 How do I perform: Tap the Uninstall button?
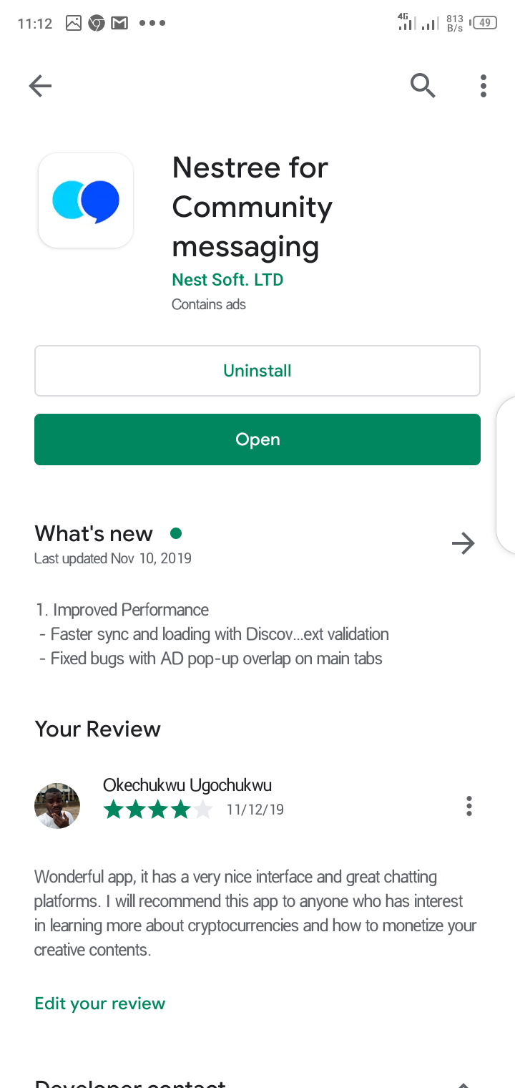pos(257,371)
